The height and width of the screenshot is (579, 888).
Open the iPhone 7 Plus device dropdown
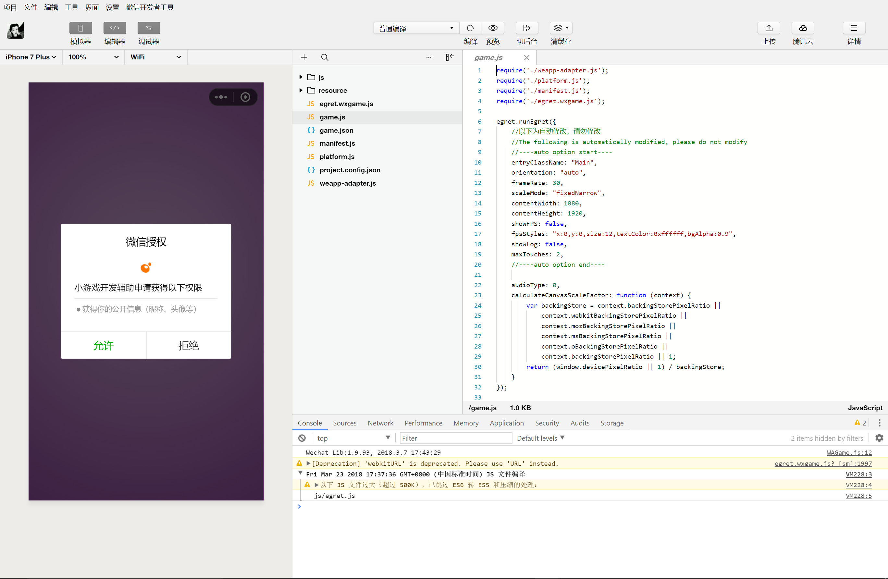(31, 57)
